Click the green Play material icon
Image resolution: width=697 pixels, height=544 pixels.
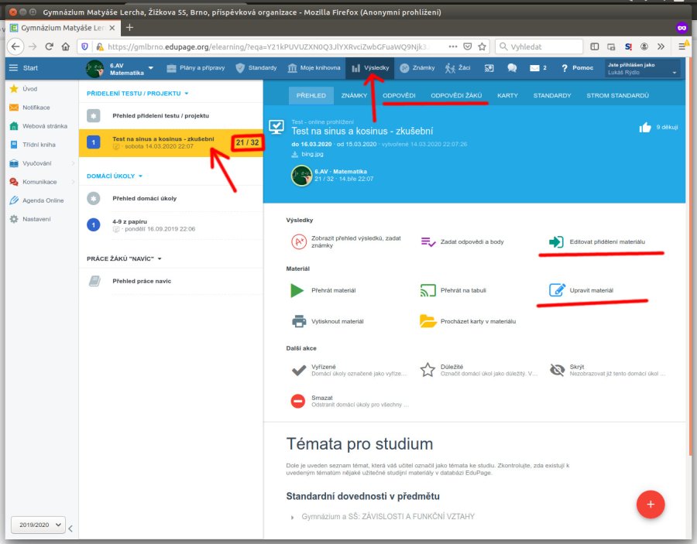point(297,291)
